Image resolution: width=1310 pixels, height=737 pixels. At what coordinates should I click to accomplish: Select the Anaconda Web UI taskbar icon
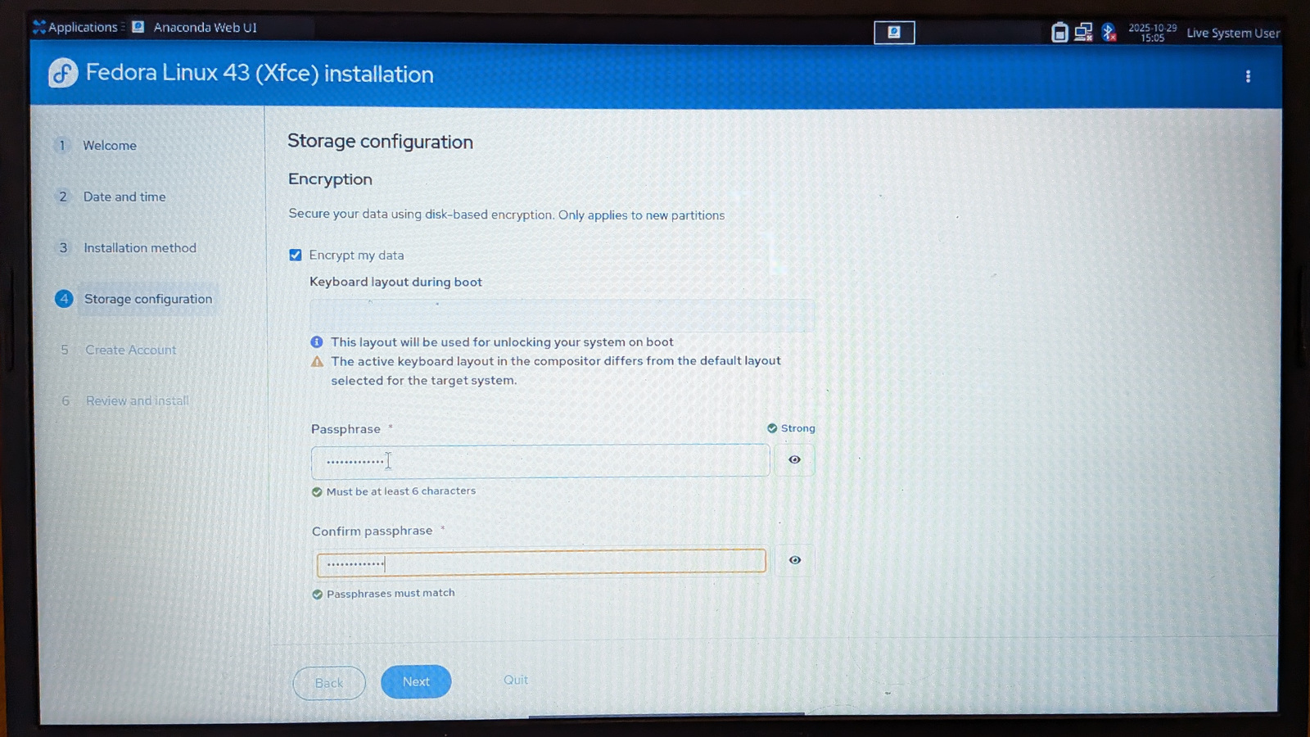coord(137,26)
